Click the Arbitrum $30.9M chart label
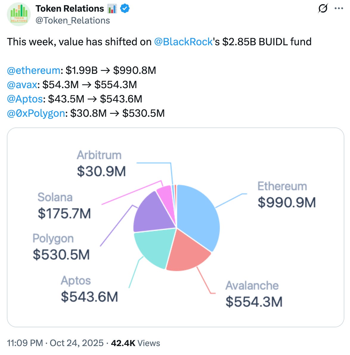This screenshot has height=355, width=350. click(101, 164)
